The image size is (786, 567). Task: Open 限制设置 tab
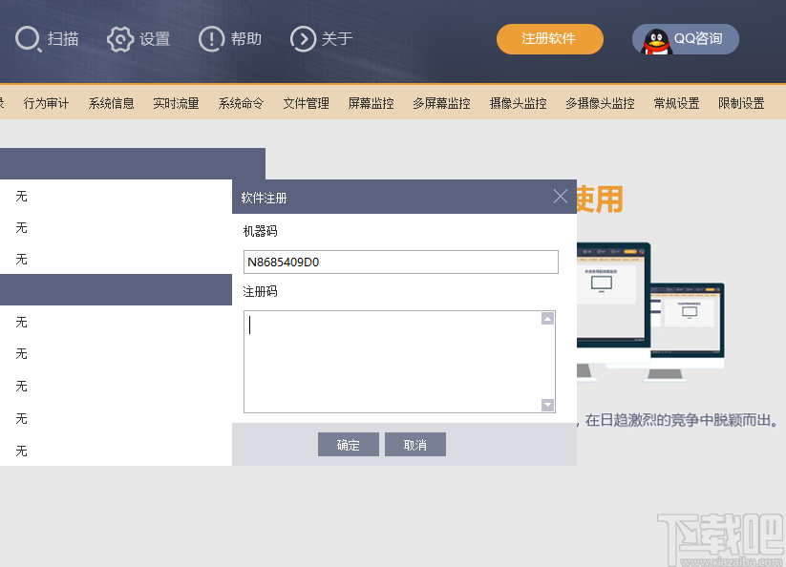(741, 103)
